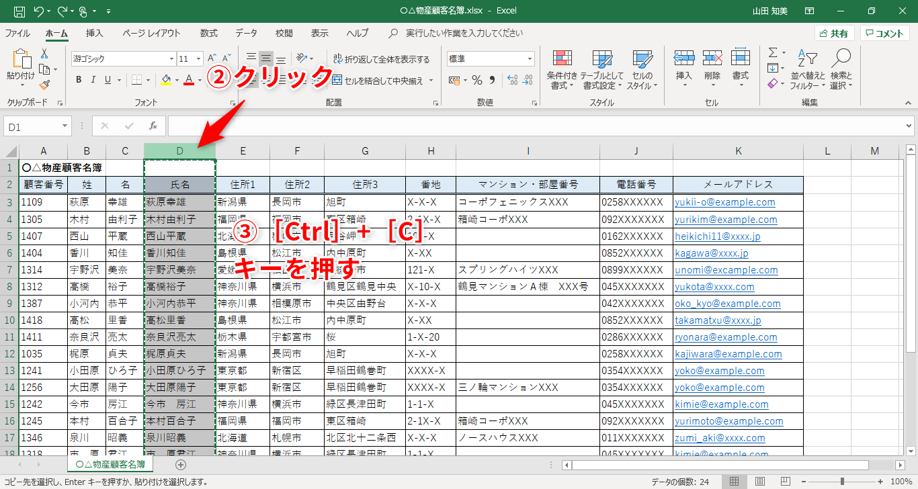Click the red font color swatch
This screenshot has width=918, height=489.
click(190, 81)
